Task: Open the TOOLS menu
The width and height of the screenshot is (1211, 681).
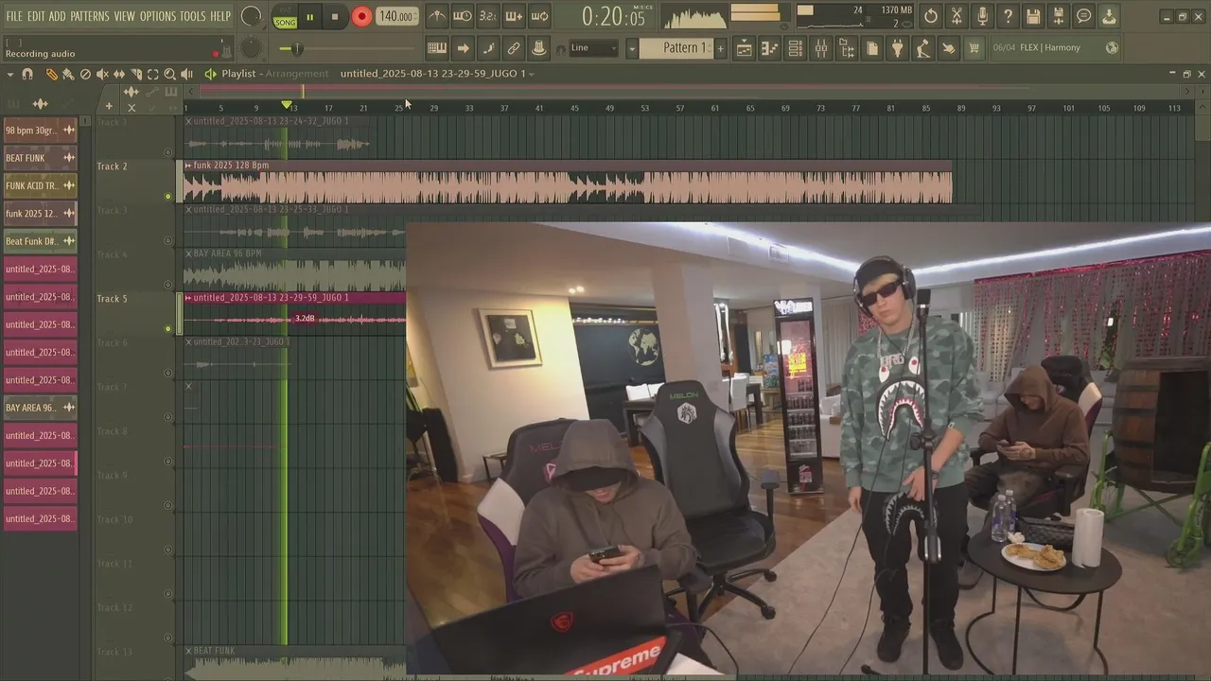Action: [x=193, y=16]
